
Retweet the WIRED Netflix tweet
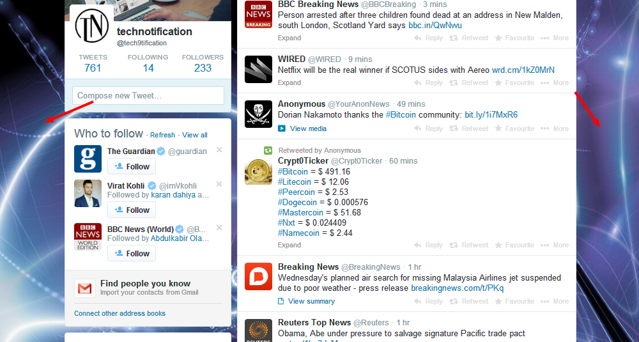468,82
